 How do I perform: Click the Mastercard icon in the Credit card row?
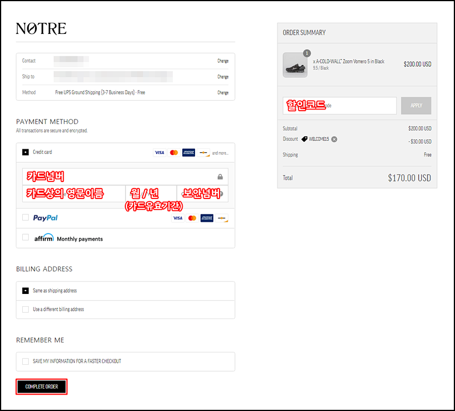tap(174, 153)
